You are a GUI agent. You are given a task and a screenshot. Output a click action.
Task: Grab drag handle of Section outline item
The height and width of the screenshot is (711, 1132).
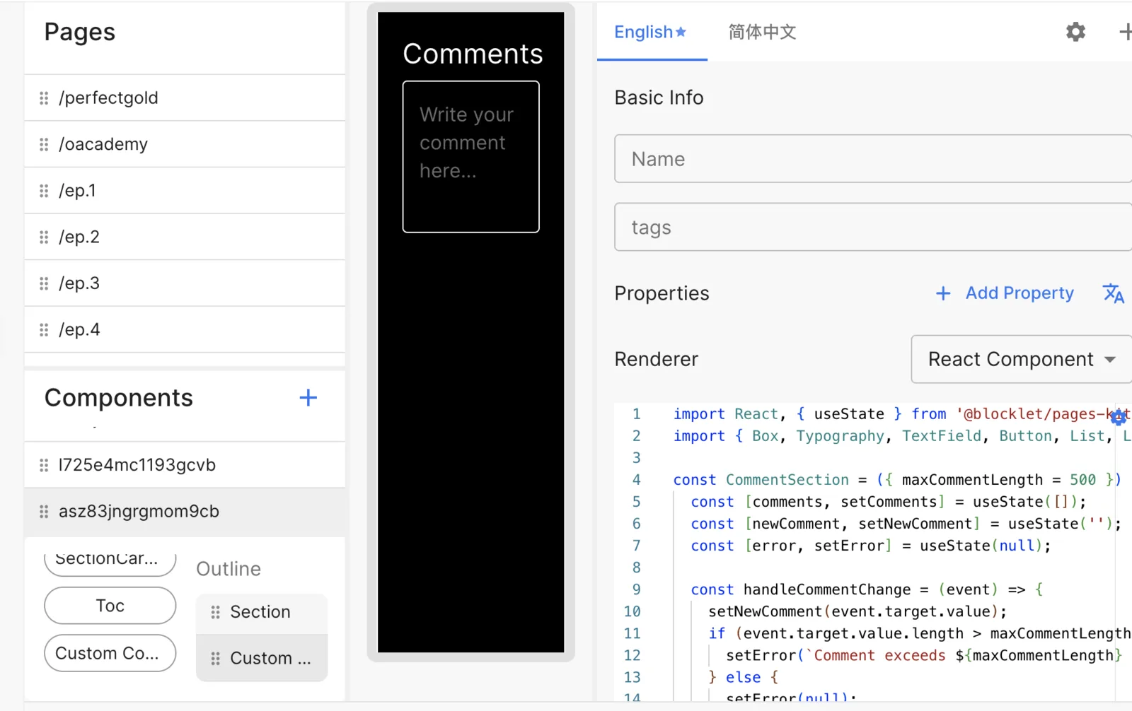216,612
